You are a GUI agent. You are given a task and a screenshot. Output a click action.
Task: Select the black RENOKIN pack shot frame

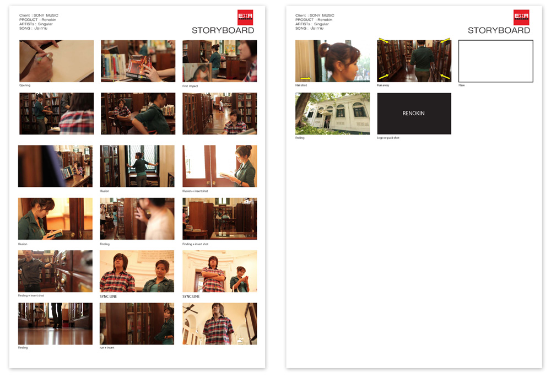414,114
